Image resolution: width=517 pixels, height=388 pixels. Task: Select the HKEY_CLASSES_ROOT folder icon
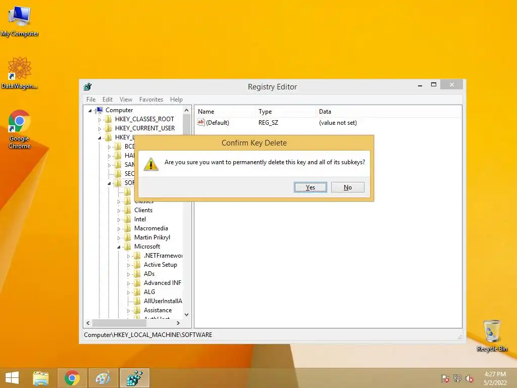point(109,119)
